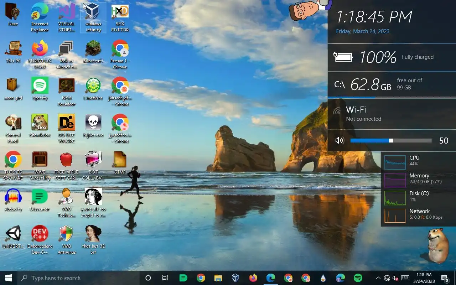Open VirtualBox cube icon on taskbar
Viewport: 456px width, 285px height.
(x=235, y=278)
